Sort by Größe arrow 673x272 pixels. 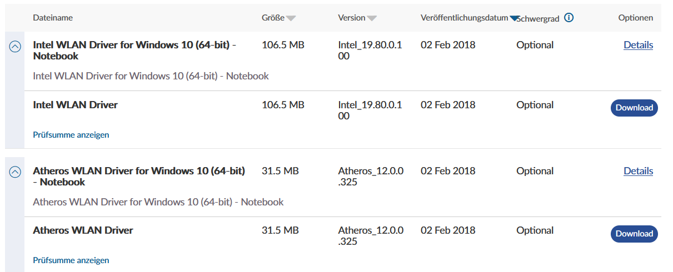pos(291,18)
